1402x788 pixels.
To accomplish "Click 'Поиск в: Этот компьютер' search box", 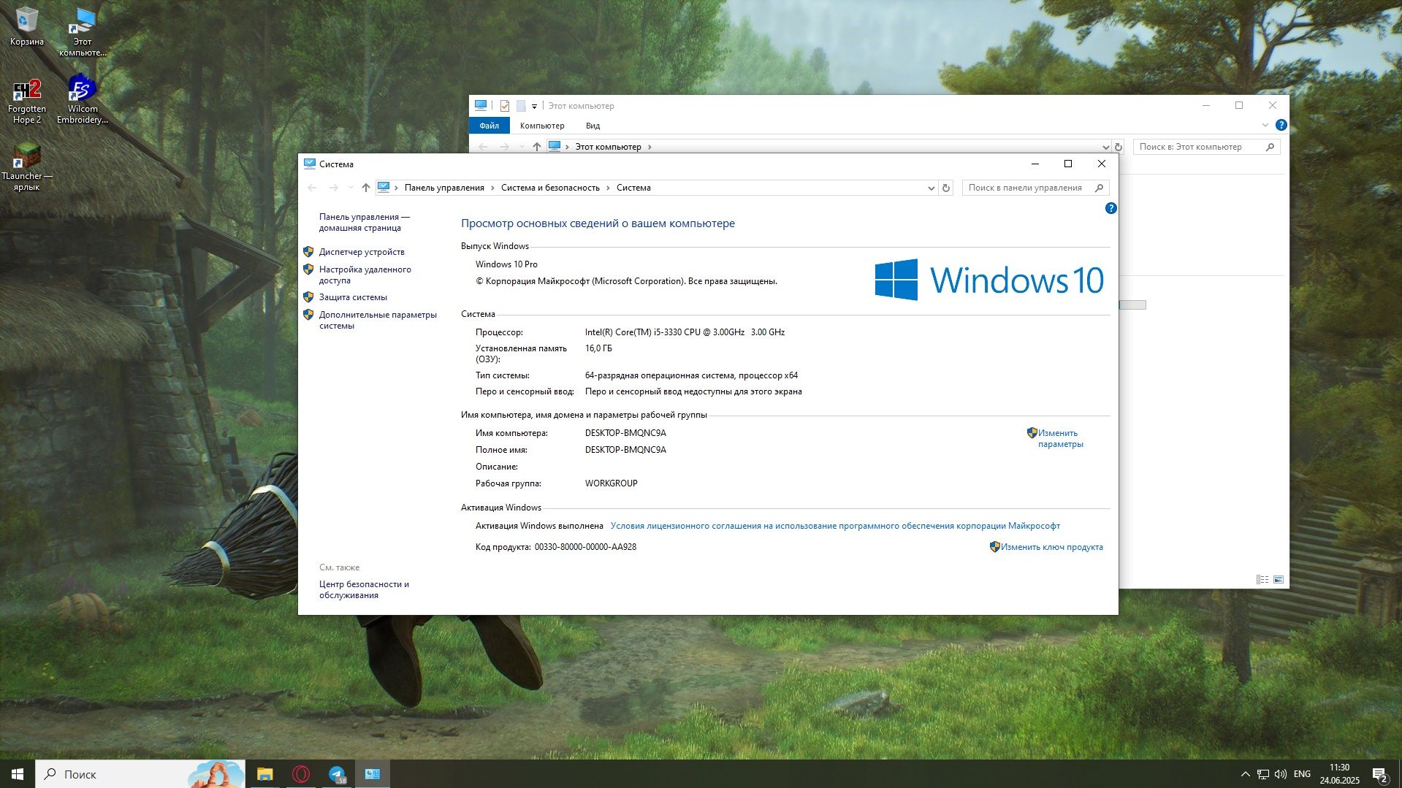I will (1206, 147).
